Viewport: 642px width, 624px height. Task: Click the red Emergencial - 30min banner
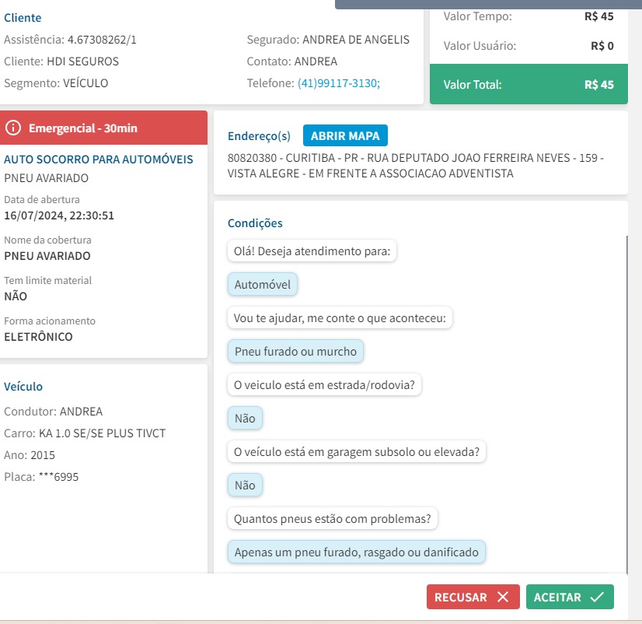pyautogui.click(x=103, y=128)
